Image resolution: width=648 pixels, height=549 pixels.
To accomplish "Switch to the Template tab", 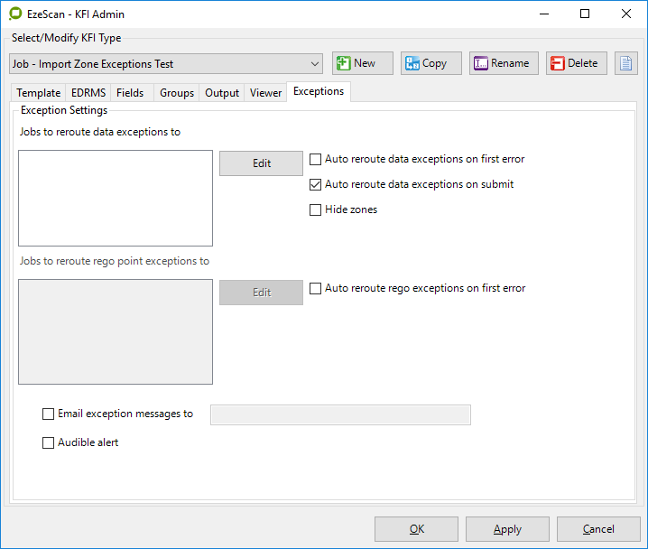I will tap(39, 93).
